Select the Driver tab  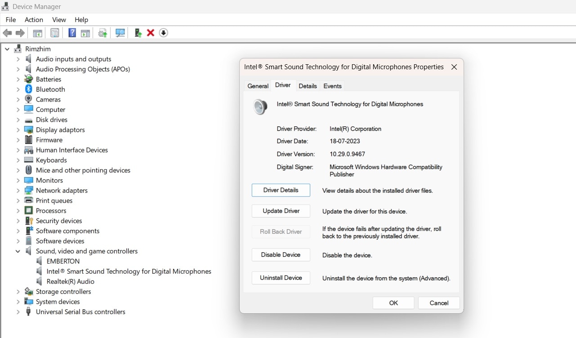pos(283,85)
